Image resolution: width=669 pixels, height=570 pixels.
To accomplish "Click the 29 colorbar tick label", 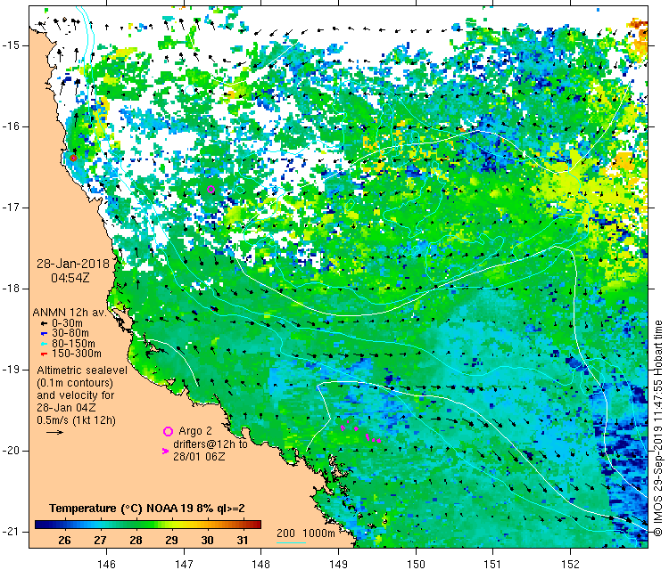I will pyautogui.click(x=171, y=541).
